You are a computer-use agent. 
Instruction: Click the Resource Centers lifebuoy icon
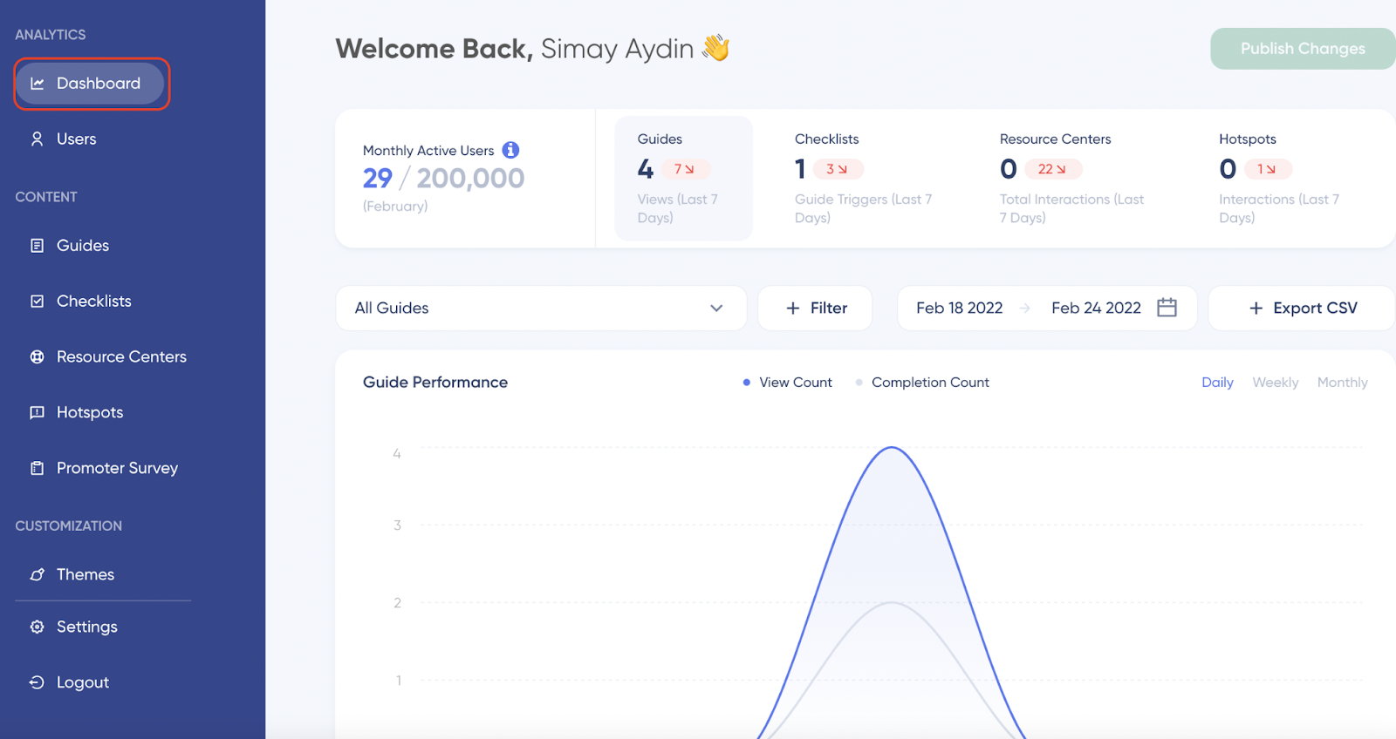(38, 357)
